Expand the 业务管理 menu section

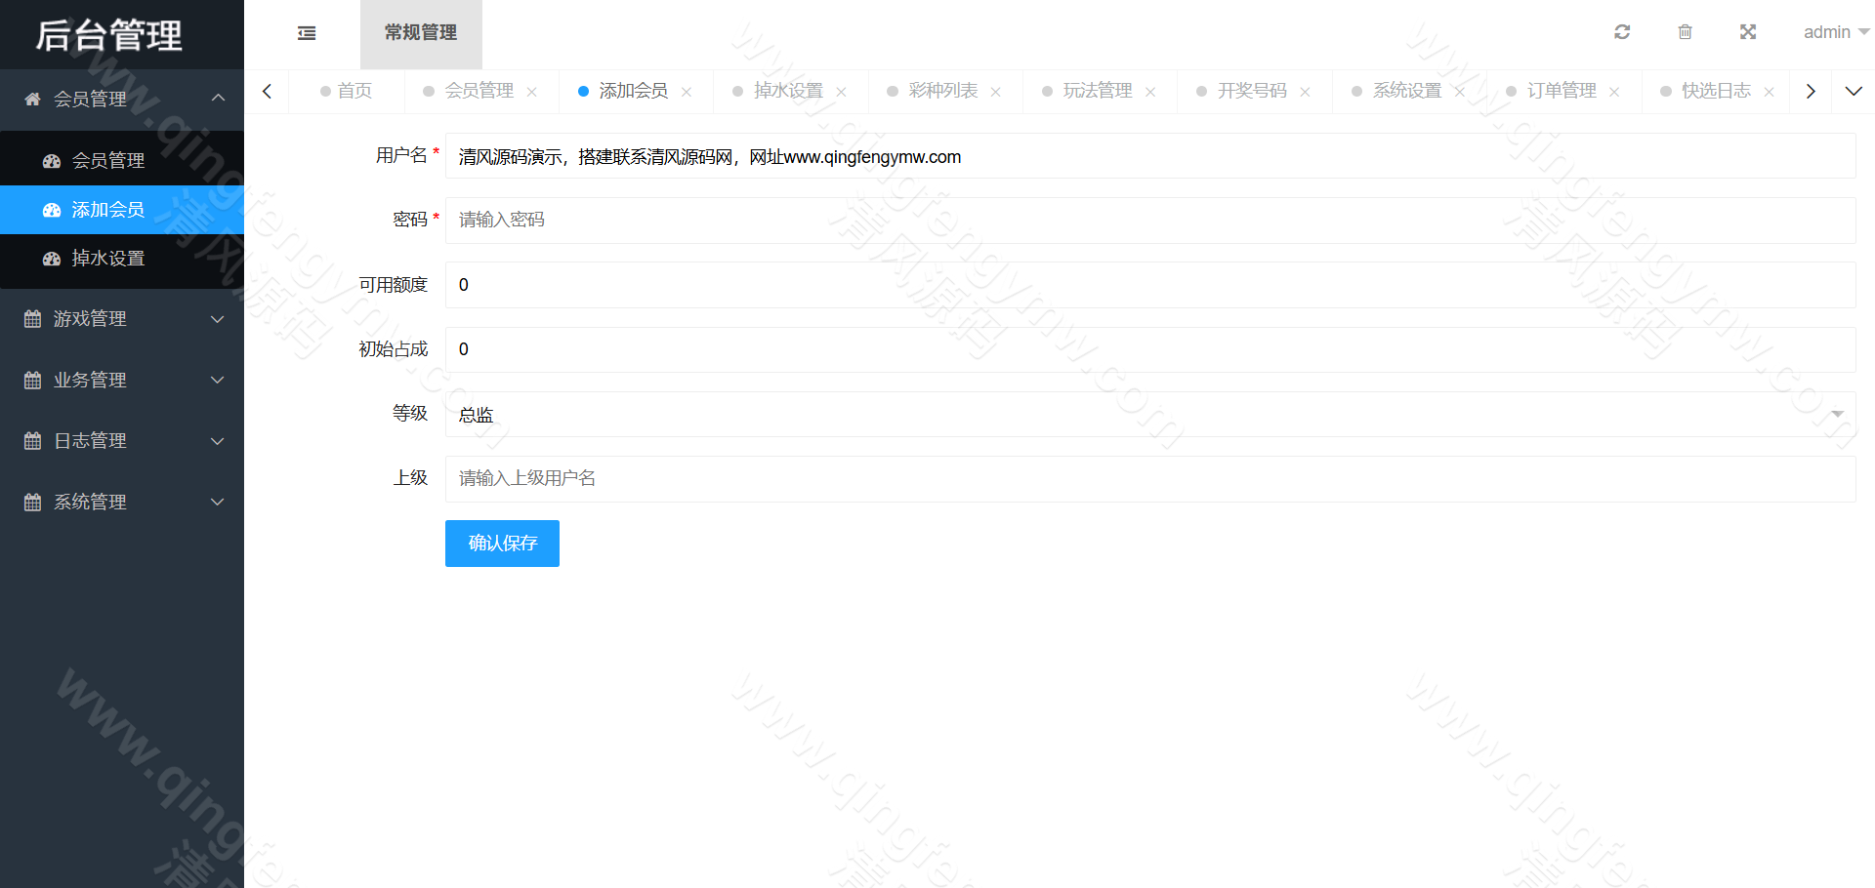91,380
